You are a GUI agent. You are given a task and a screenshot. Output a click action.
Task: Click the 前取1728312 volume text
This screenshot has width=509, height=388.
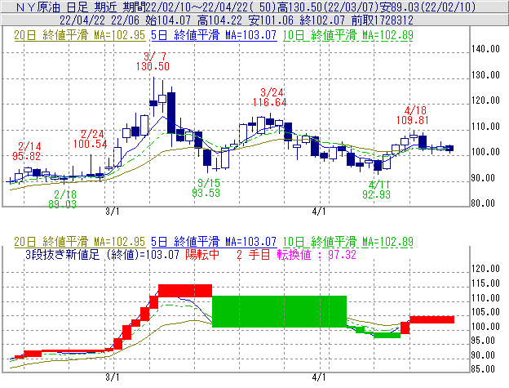(383, 20)
